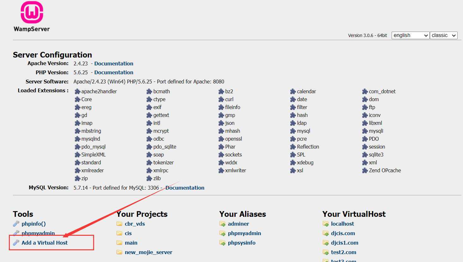Select the gettext extension text
Image resolution: width=463 pixels, height=262 pixels.
click(x=161, y=115)
